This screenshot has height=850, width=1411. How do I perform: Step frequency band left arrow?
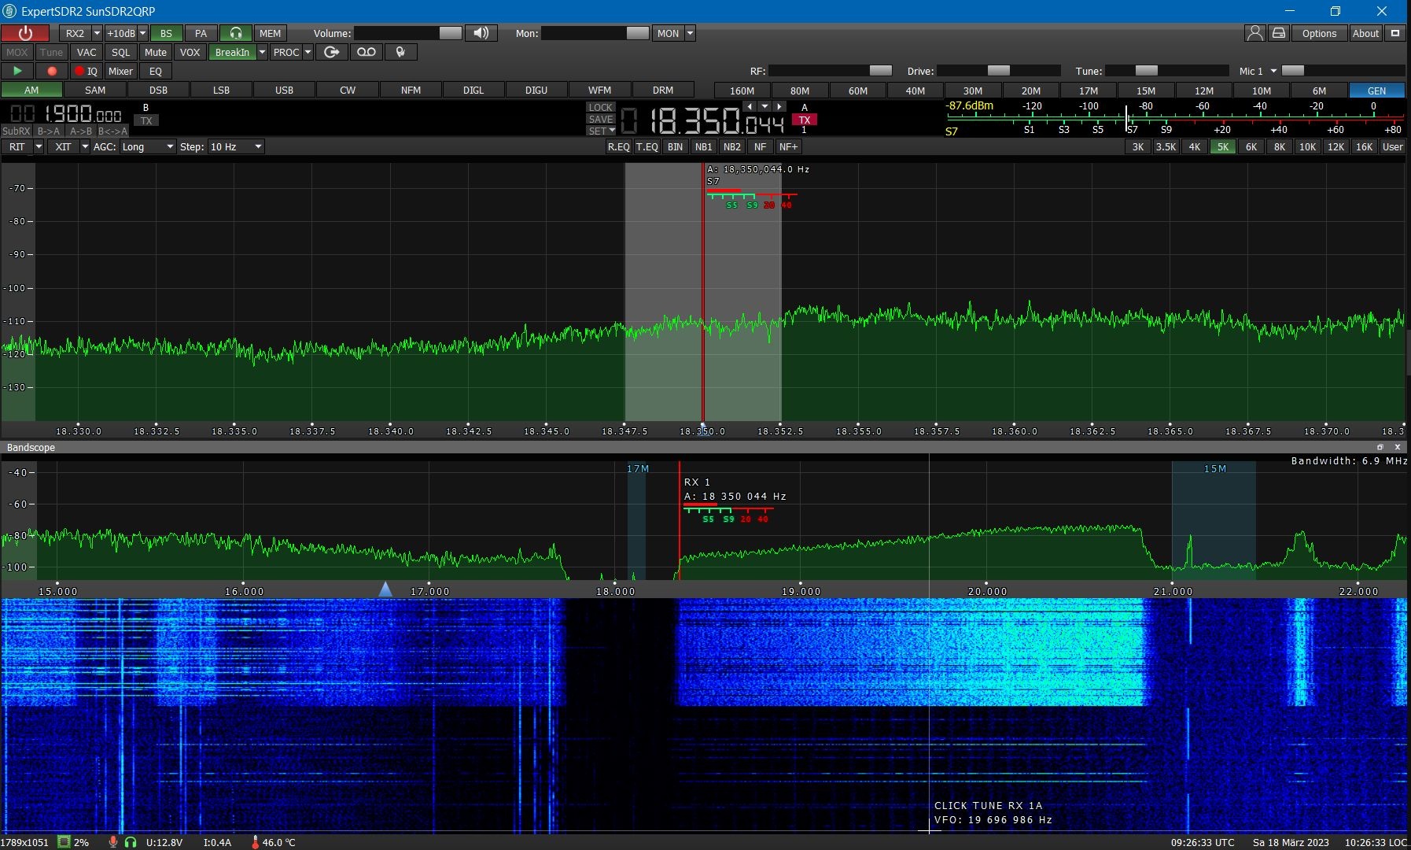(750, 106)
